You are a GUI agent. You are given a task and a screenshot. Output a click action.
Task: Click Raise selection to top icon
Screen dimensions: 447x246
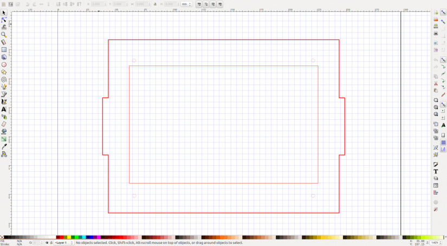(x=79, y=4)
